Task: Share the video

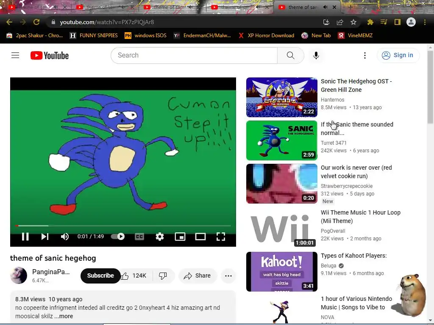Action: 198,275
